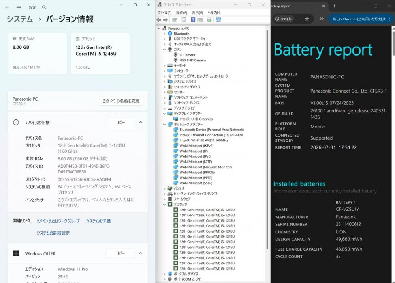The height and width of the screenshot is (283, 395).
Task: Click the プロセッサ card showing i5-1245U
Action: tap(100, 53)
